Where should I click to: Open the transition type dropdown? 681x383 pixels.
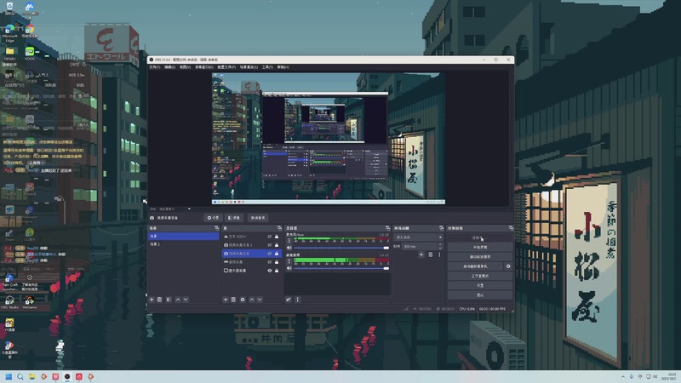[x=418, y=237]
